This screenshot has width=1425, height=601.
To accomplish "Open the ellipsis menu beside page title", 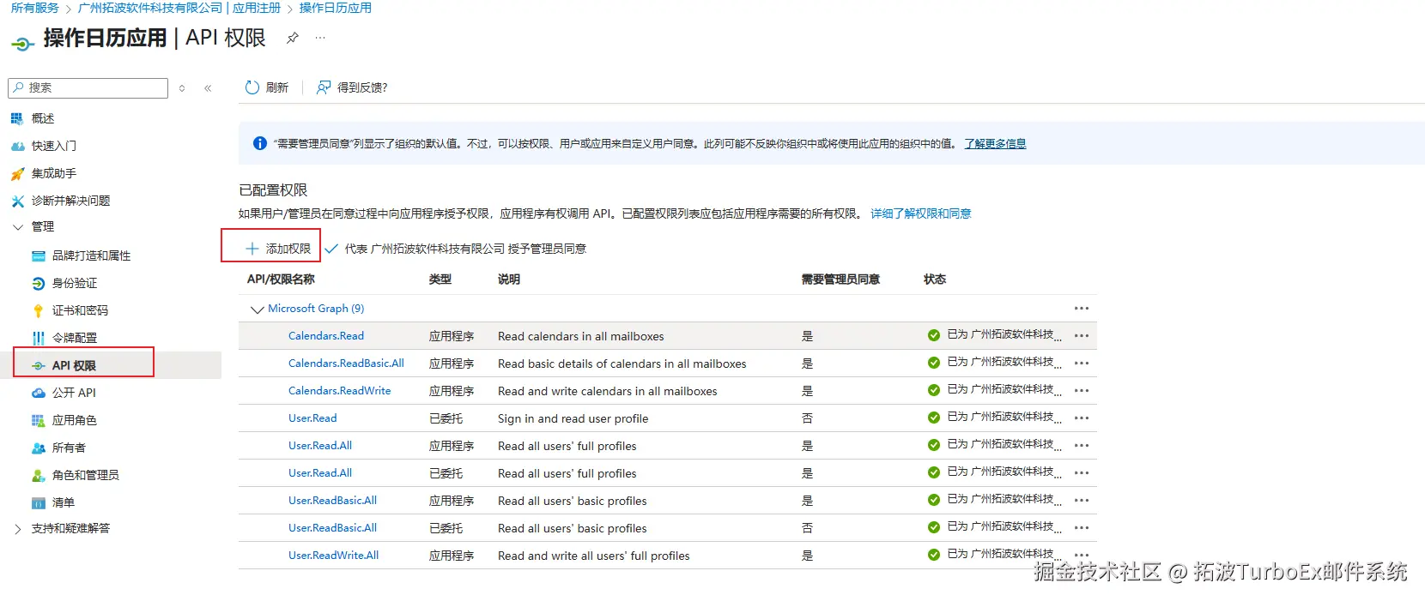I will coord(320,38).
